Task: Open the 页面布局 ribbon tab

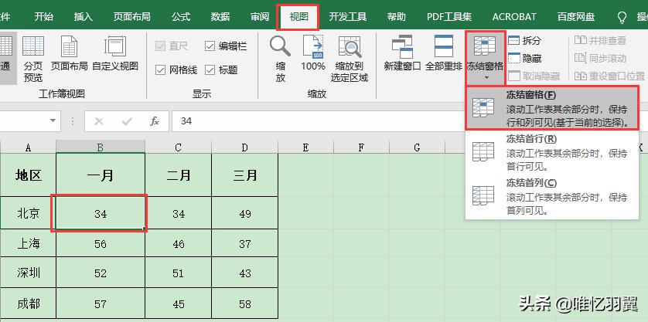Action: pos(131,17)
